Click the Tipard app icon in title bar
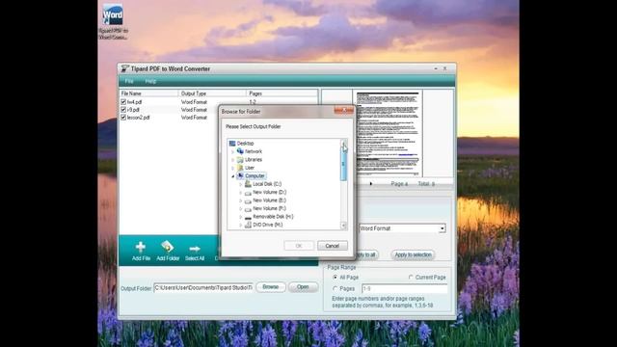Image resolution: width=617 pixels, height=347 pixels. point(124,68)
